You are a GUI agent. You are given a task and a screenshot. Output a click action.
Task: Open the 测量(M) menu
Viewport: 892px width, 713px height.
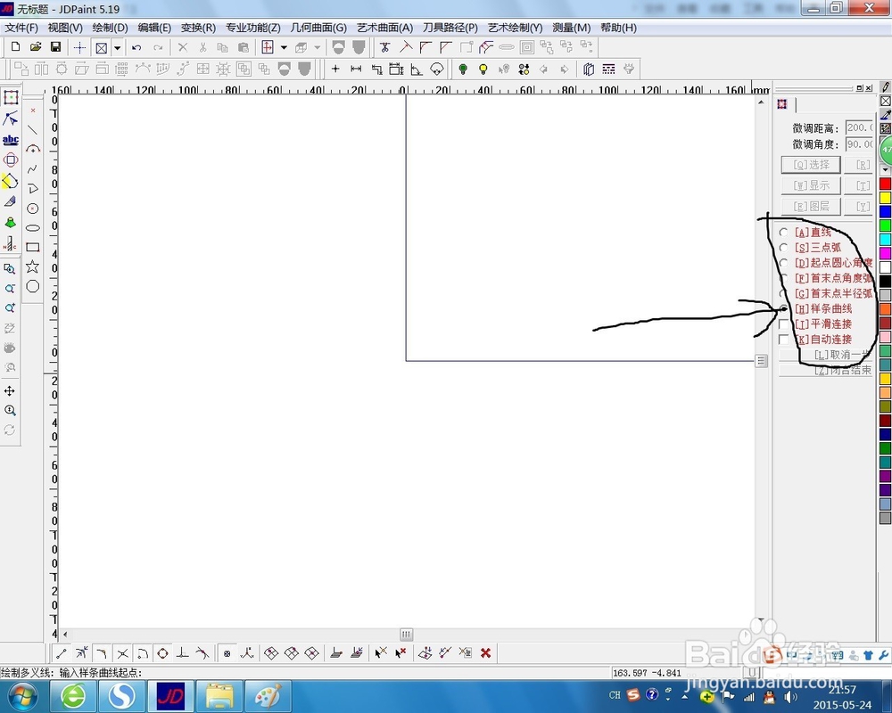571,28
